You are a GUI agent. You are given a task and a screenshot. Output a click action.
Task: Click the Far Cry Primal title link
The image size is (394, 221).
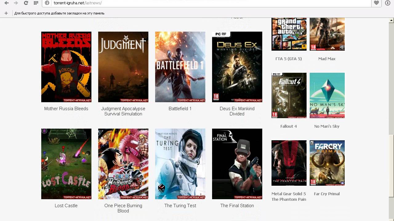[x=327, y=194]
